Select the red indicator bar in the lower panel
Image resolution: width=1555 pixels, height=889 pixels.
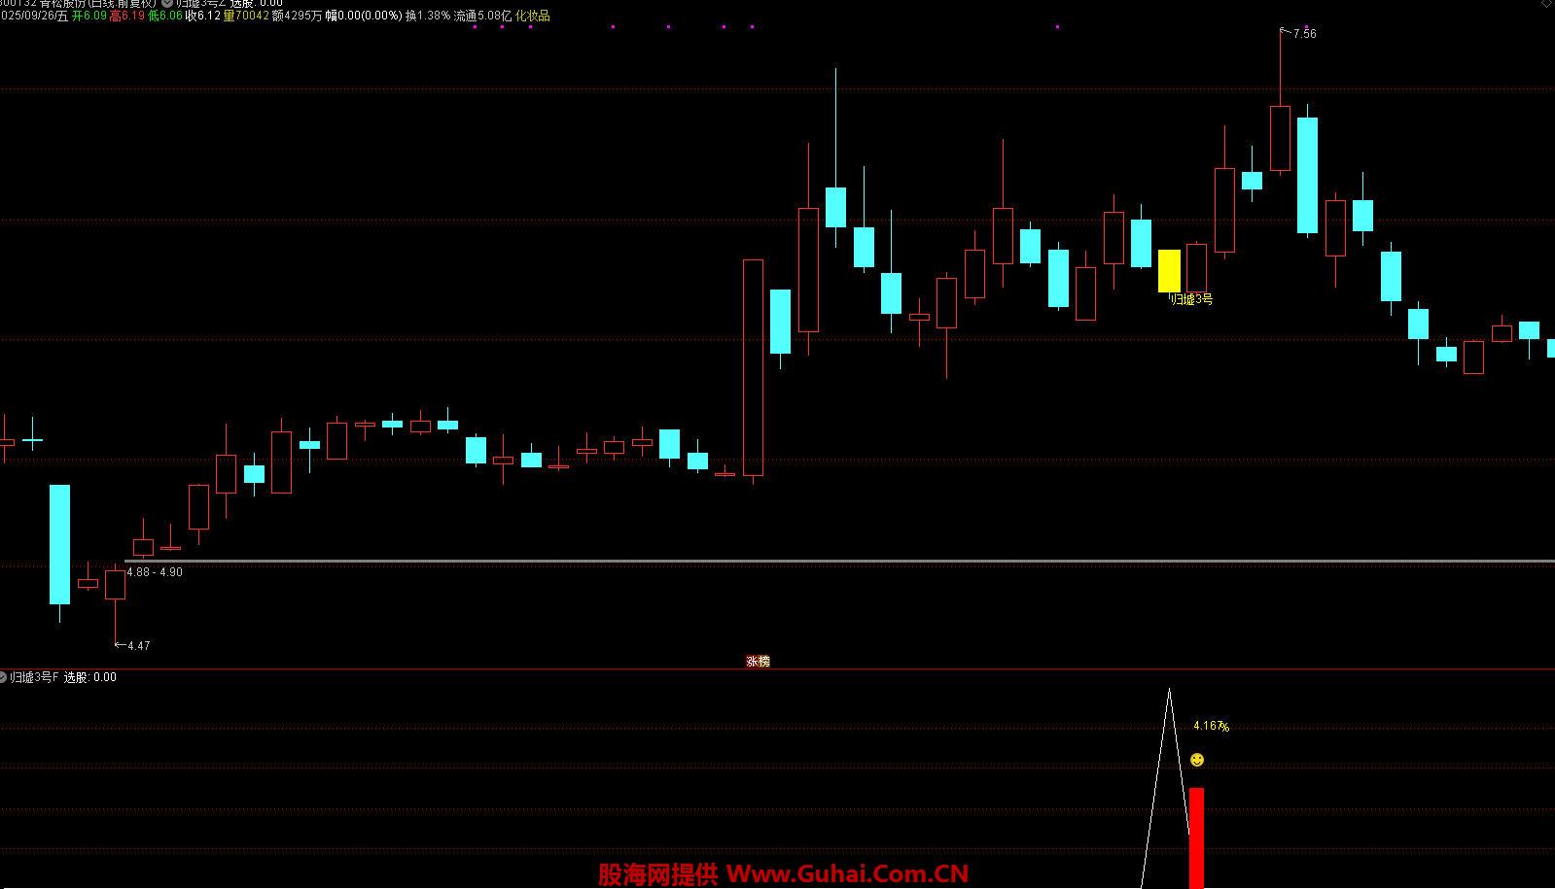pos(1196,838)
